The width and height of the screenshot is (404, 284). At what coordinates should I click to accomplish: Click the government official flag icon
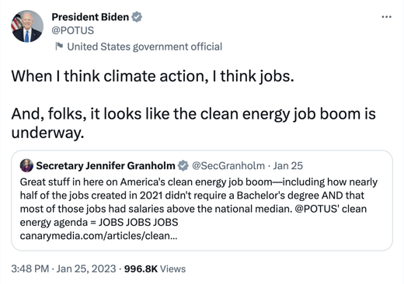(x=59, y=47)
